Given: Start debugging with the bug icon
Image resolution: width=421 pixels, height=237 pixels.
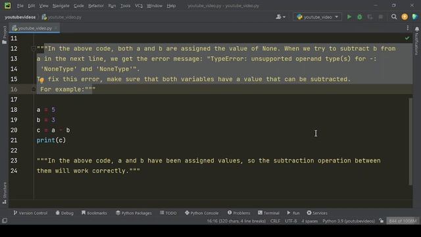Looking at the screenshot, I should point(360,17).
